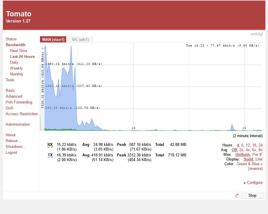This screenshot has width=268, height=214.
Task: Reverse the graph colors
Action: click(255, 168)
